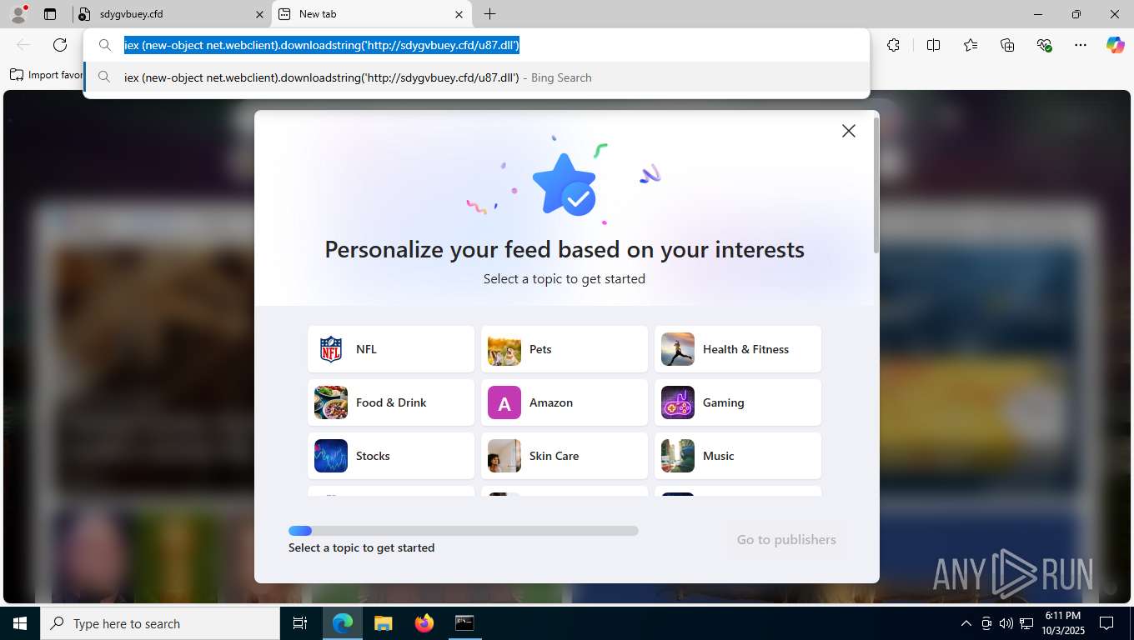This screenshot has width=1134, height=640.
Task: Click Microsoft Edge taskbar icon
Action: (343, 623)
